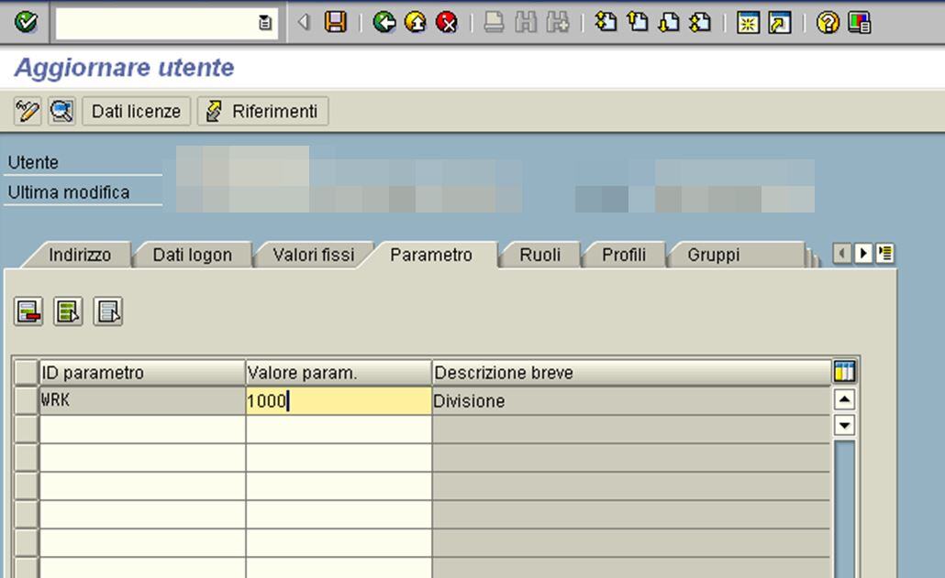Open the Indirizzo tab
This screenshot has height=578, width=945.
[x=79, y=256]
